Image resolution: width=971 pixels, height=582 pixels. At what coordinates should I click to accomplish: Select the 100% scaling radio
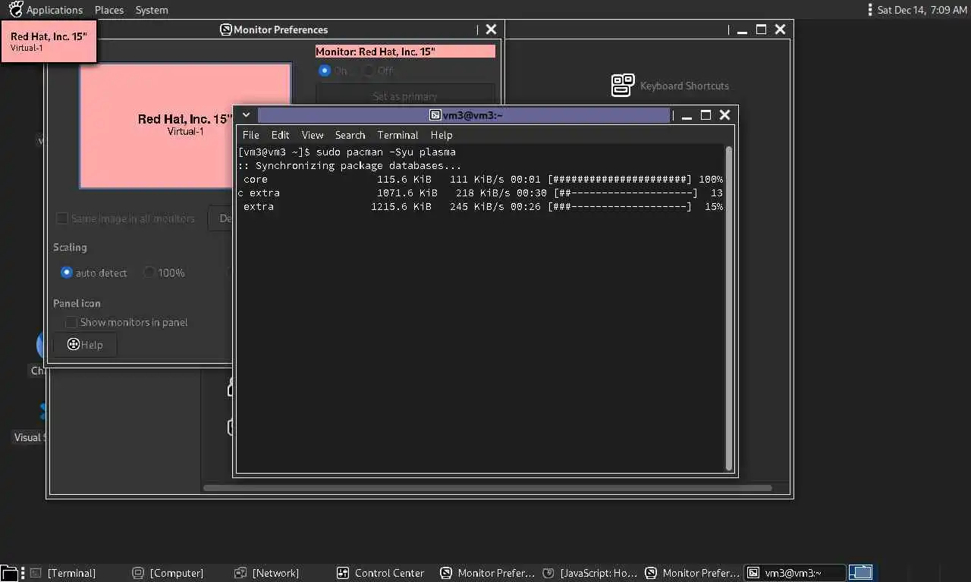149,273
